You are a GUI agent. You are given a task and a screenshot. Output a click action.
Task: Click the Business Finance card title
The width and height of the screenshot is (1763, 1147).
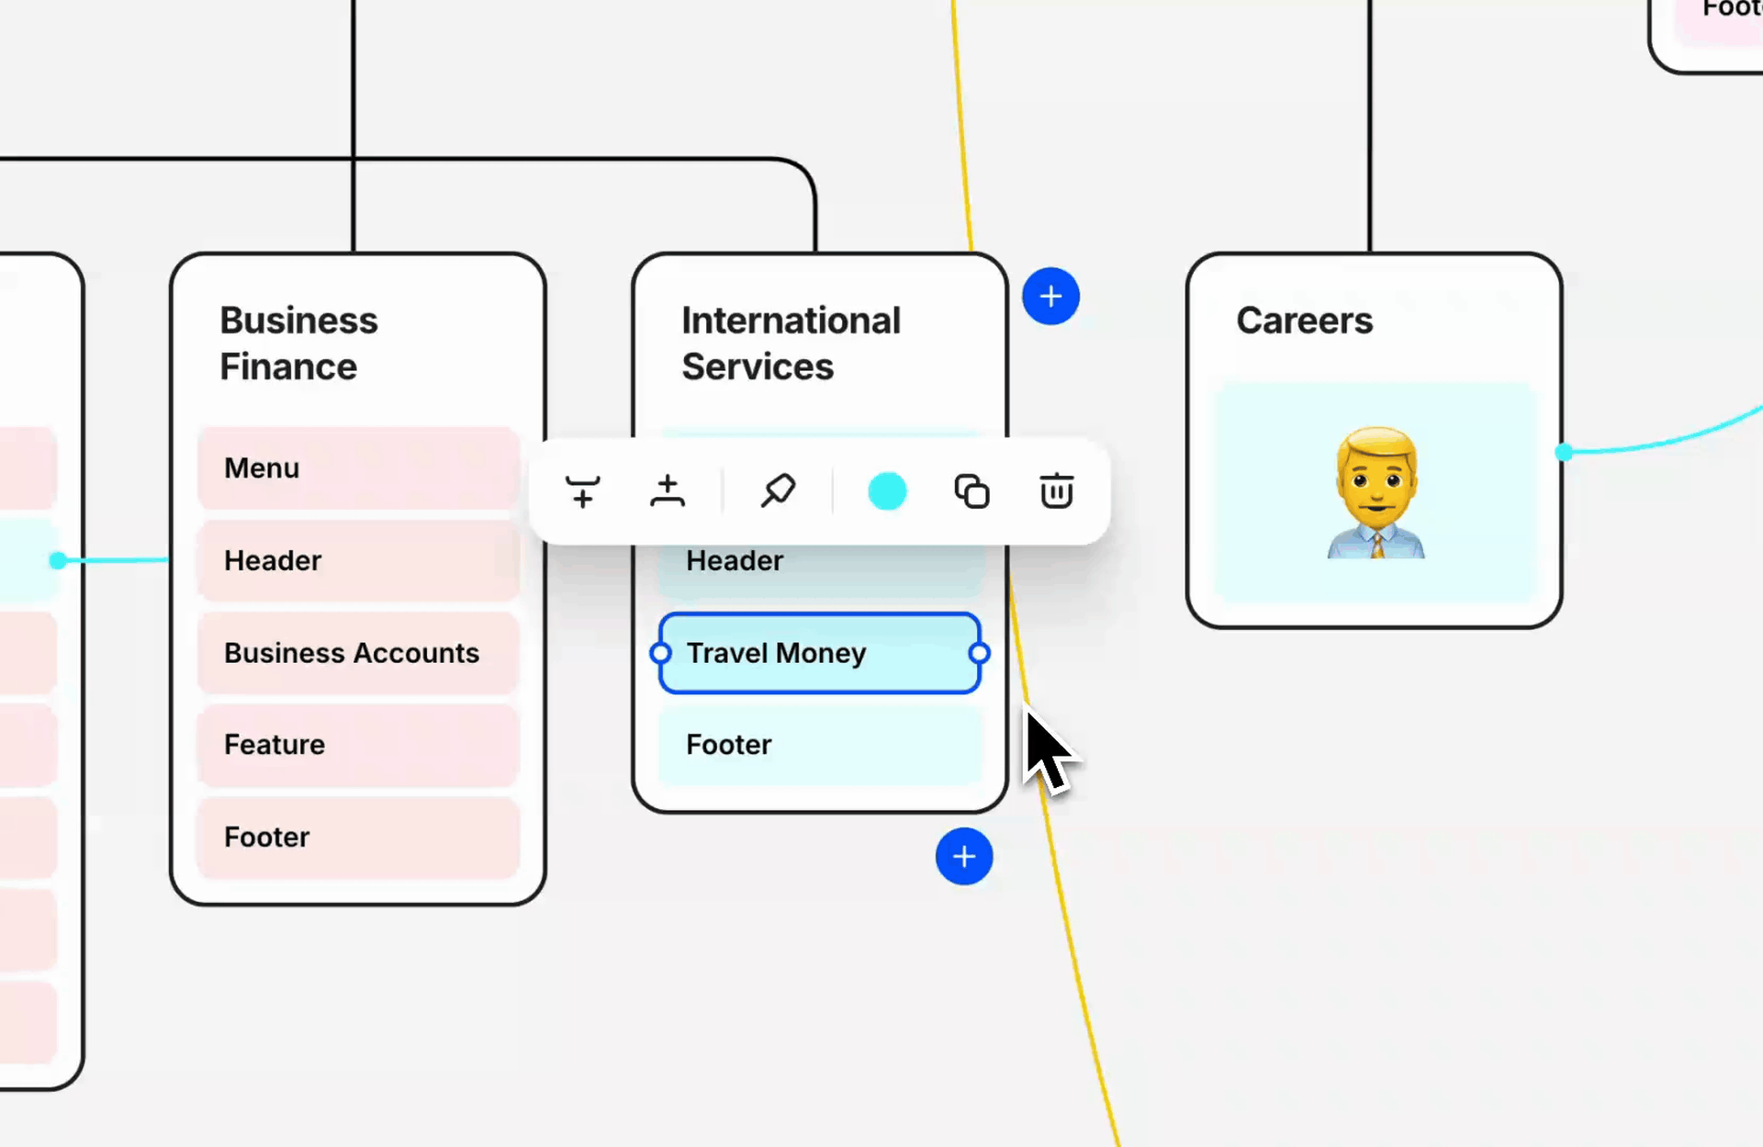[x=298, y=343]
